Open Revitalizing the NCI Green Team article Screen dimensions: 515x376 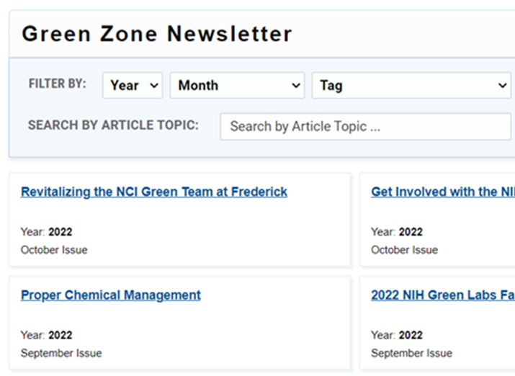coord(154,192)
